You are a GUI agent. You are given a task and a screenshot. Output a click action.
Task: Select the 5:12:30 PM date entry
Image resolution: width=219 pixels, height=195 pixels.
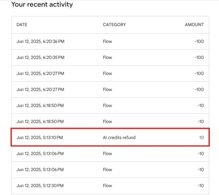coord(40,186)
